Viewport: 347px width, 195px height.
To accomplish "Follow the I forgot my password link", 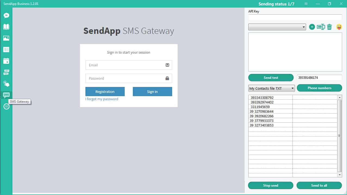I will point(102,99).
